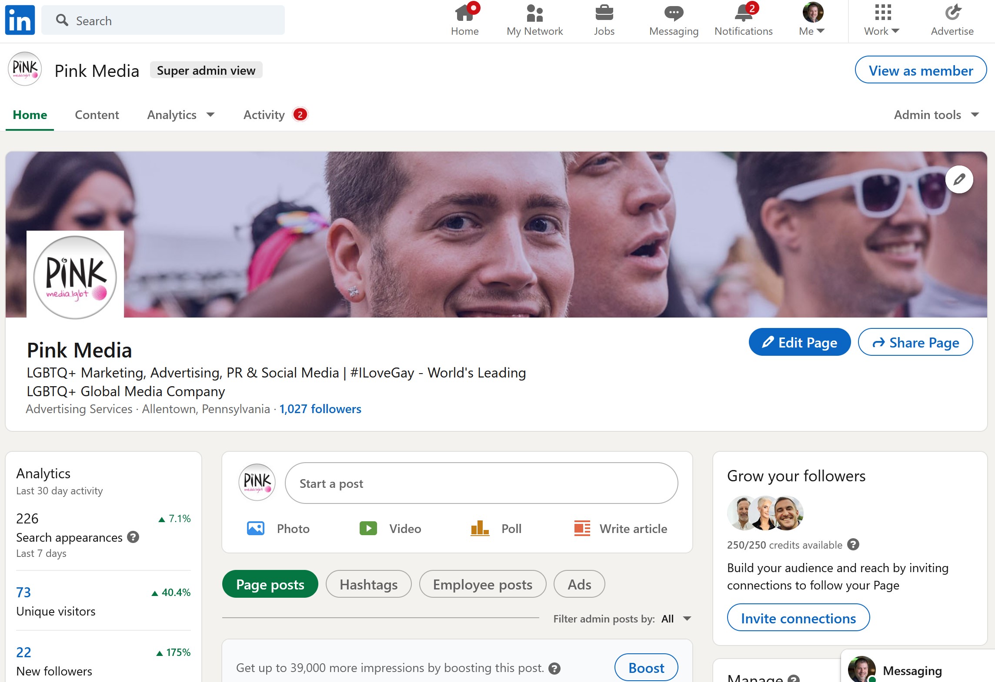Select the Page posts filter
Viewport: 995px width, 682px height.
pyautogui.click(x=270, y=584)
